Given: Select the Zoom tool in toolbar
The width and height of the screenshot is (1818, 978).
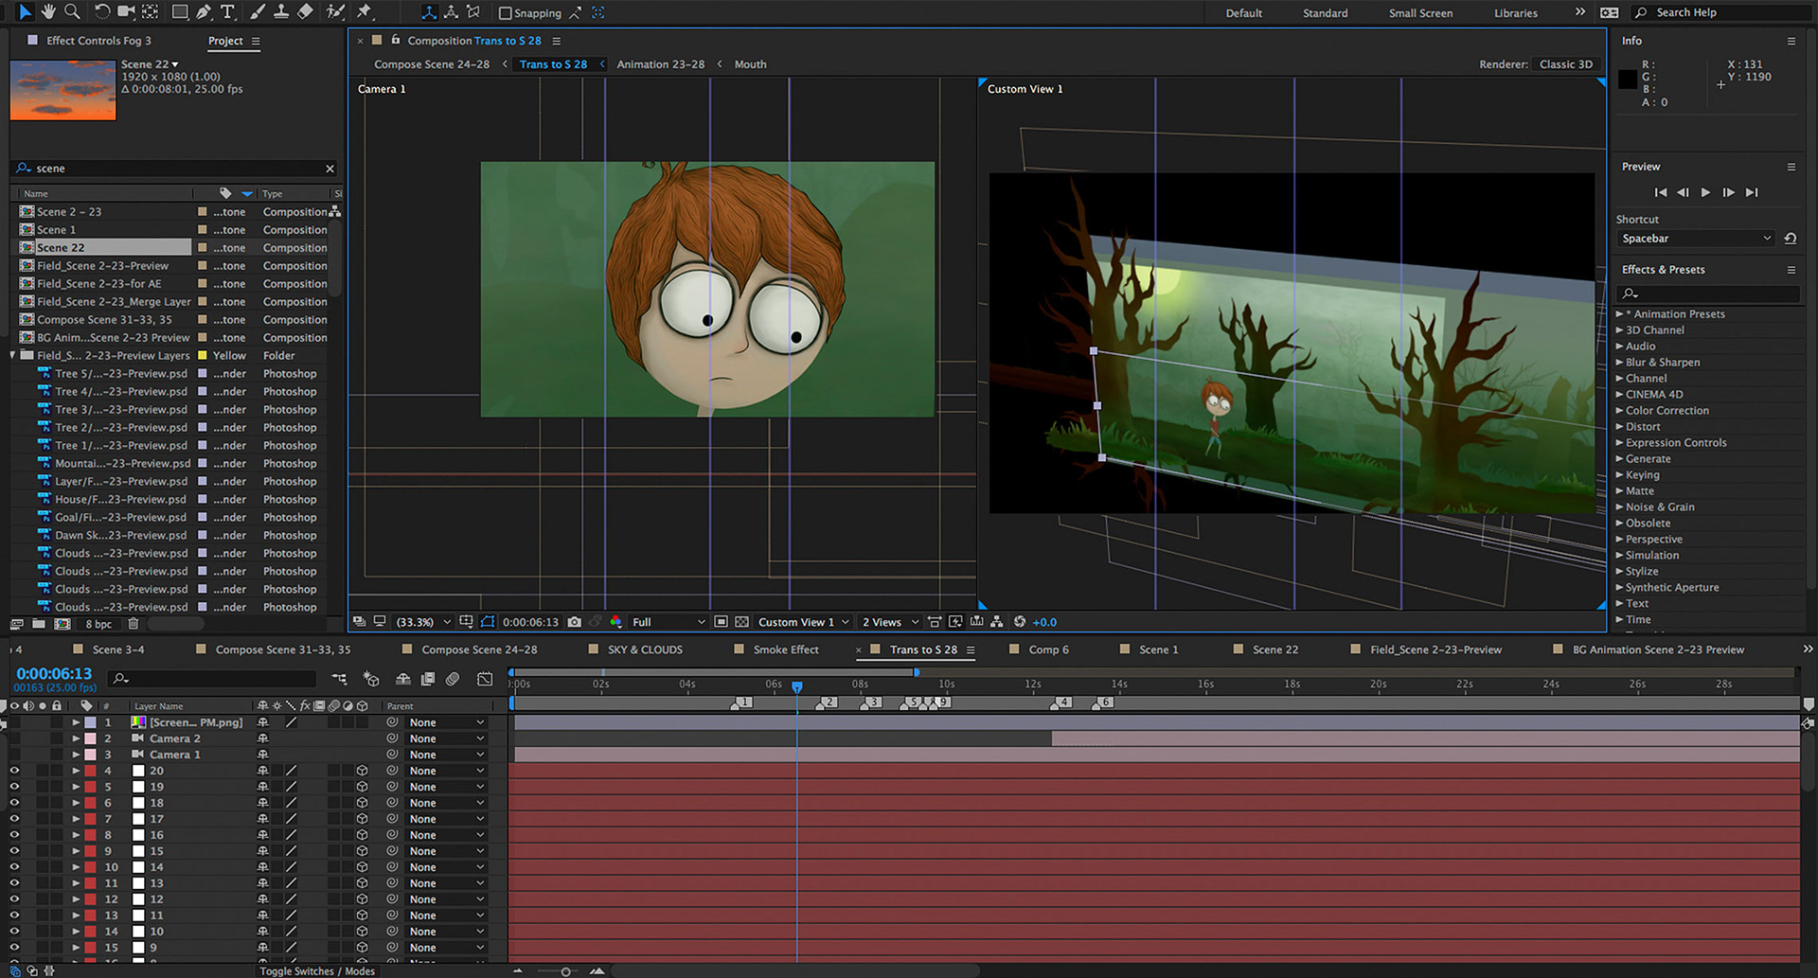Looking at the screenshot, I should tap(71, 12).
